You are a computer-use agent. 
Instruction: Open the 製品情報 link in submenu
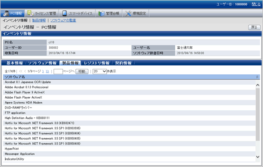tap(39, 20)
